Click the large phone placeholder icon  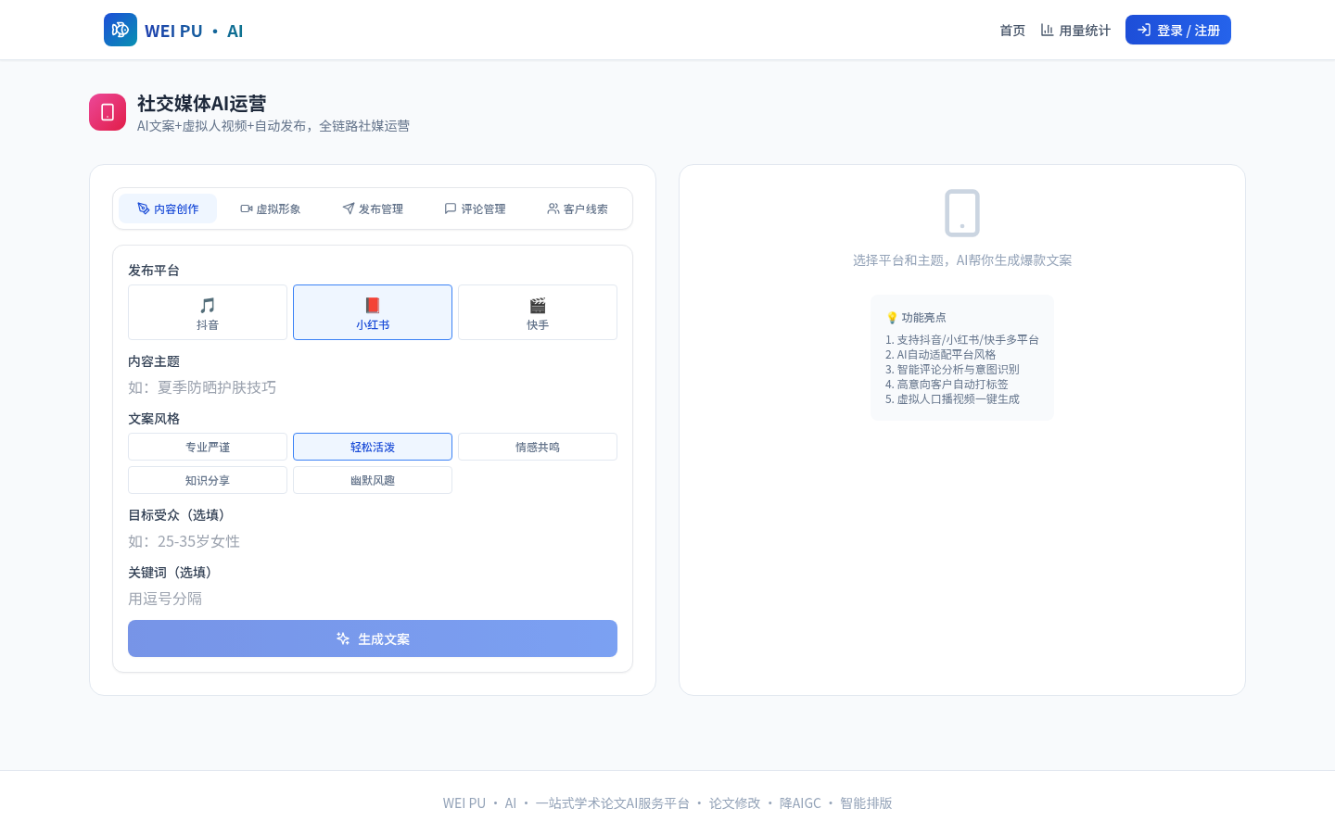(x=962, y=213)
